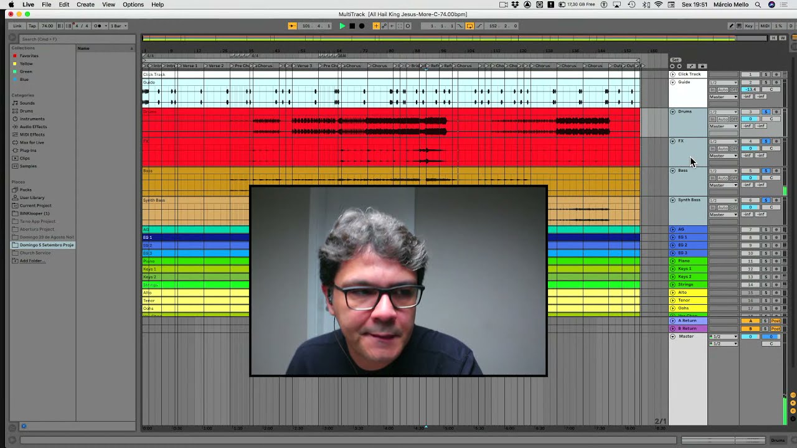Show the I-O section toggle button
Image resolution: width=797 pixels, height=448 pixels.
793,395
